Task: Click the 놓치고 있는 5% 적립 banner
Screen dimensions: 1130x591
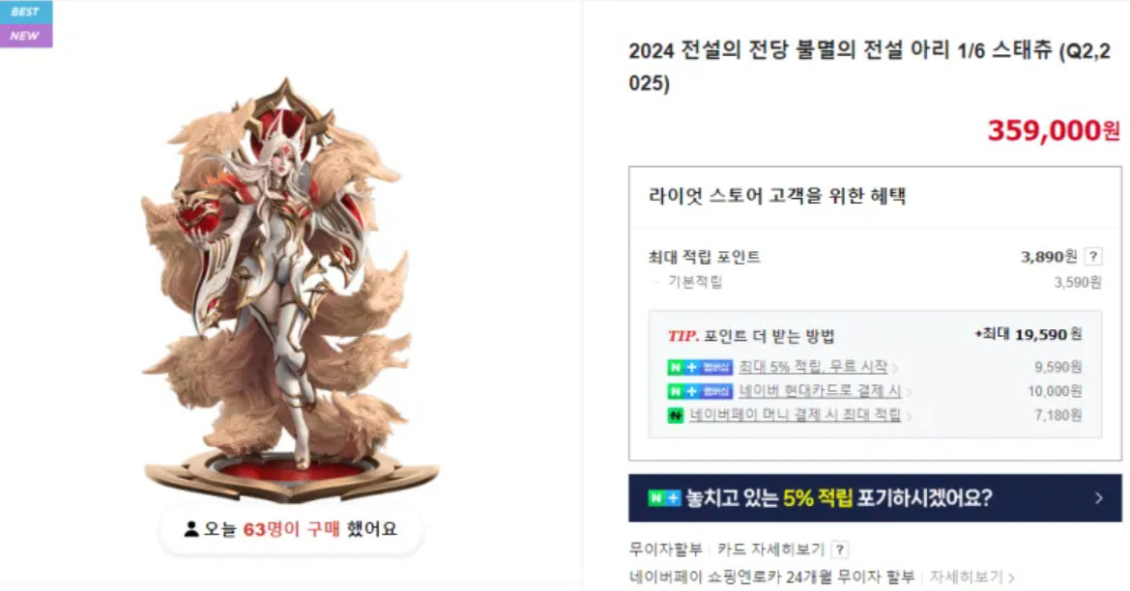Action: (x=875, y=497)
